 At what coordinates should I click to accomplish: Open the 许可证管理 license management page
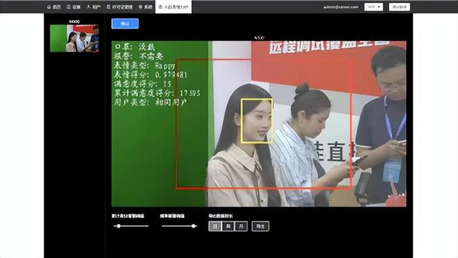click(120, 7)
